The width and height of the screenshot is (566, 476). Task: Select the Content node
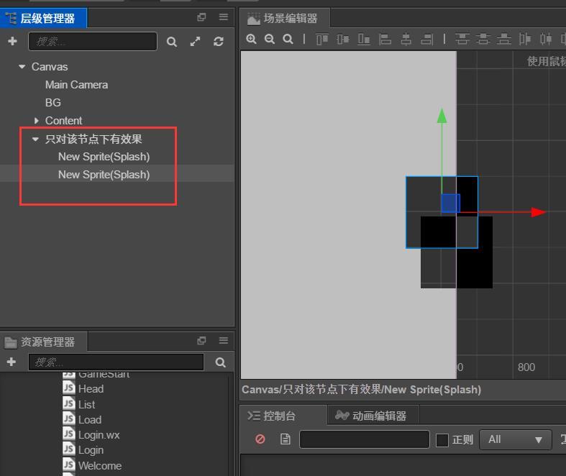tap(63, 121)
